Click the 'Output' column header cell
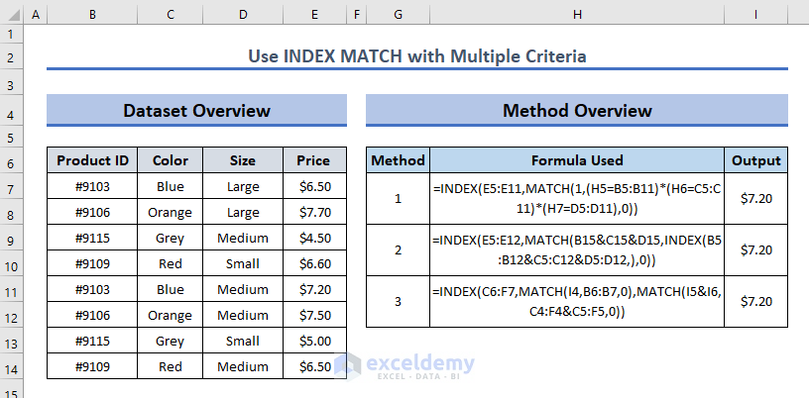This screenshot has width=809, height=398. (x=755, y=160)
